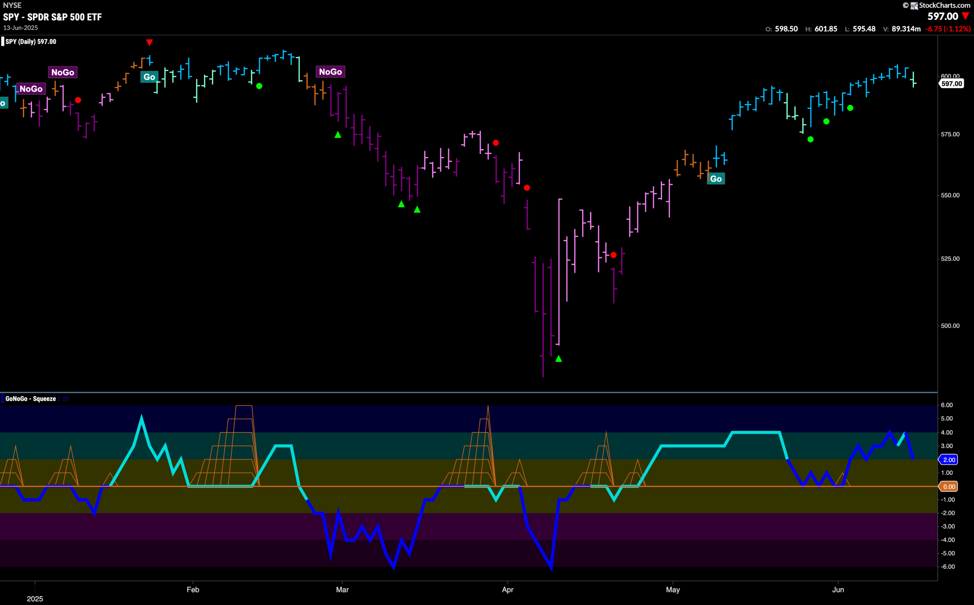The image size is (974, 605).
Task: Click the 500.00 price axis label
Action: (950, 326)
